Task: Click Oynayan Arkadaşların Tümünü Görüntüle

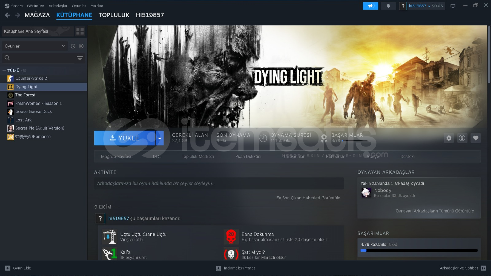Action: [435, 211]
